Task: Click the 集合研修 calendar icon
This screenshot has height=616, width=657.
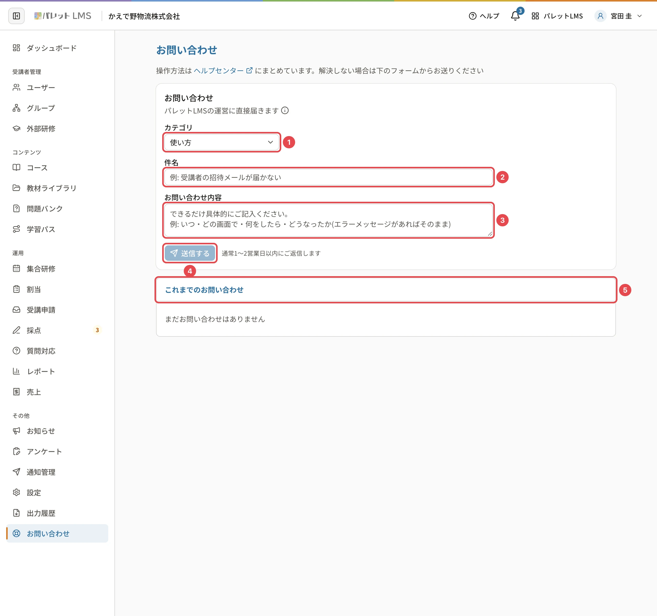Action: 16,269
